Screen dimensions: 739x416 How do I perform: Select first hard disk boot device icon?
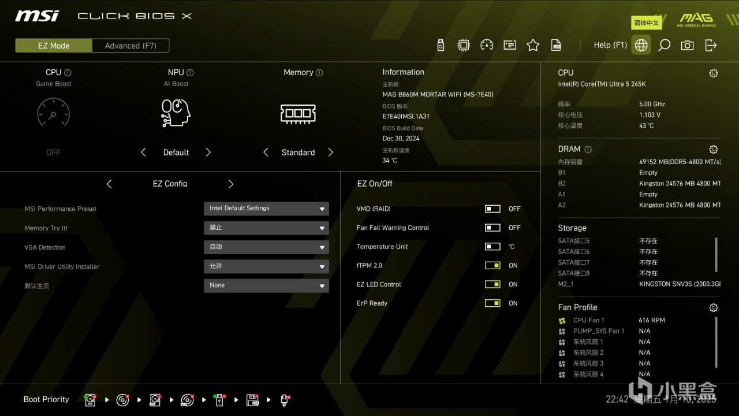tap(91, 400)
